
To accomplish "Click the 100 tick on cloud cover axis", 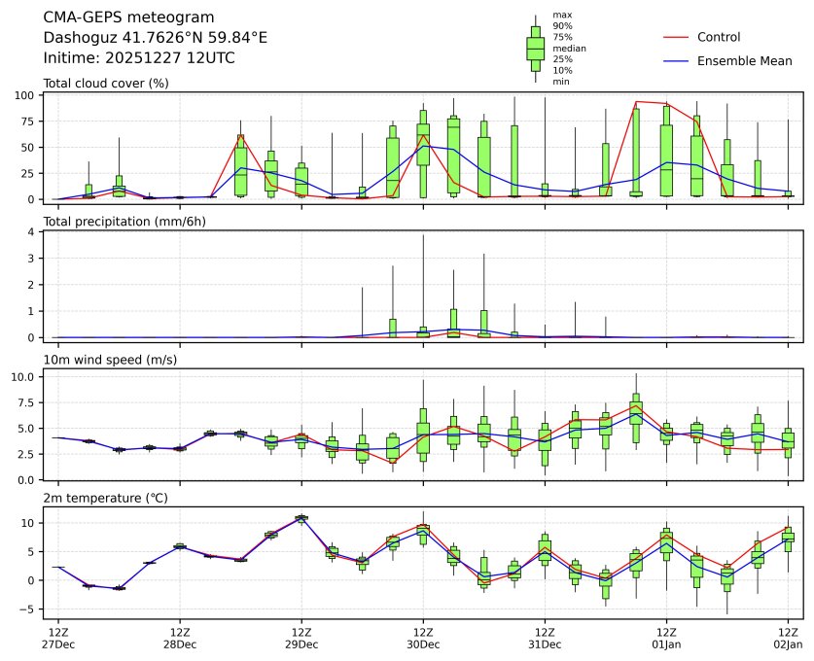I will click(26, 95).
